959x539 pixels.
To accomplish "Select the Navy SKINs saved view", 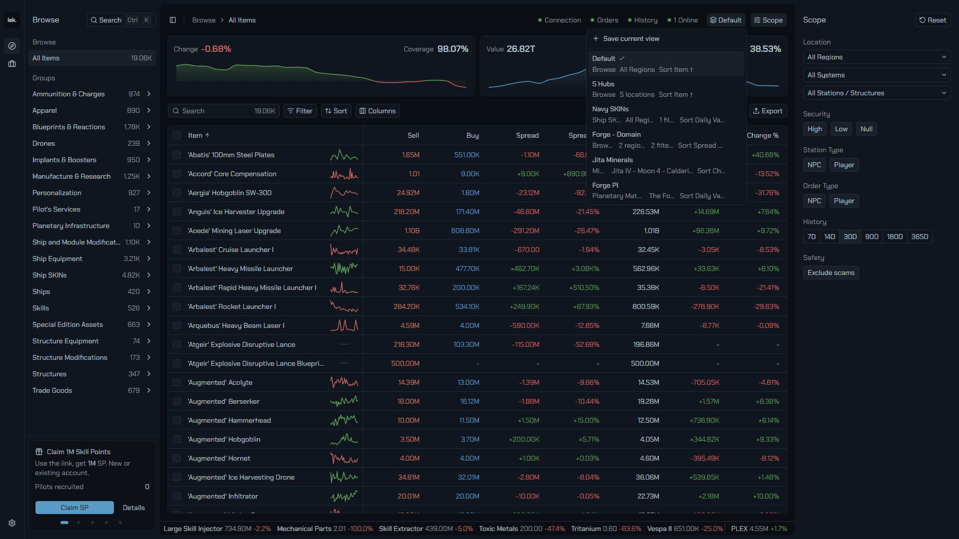I will pos(666,114).
